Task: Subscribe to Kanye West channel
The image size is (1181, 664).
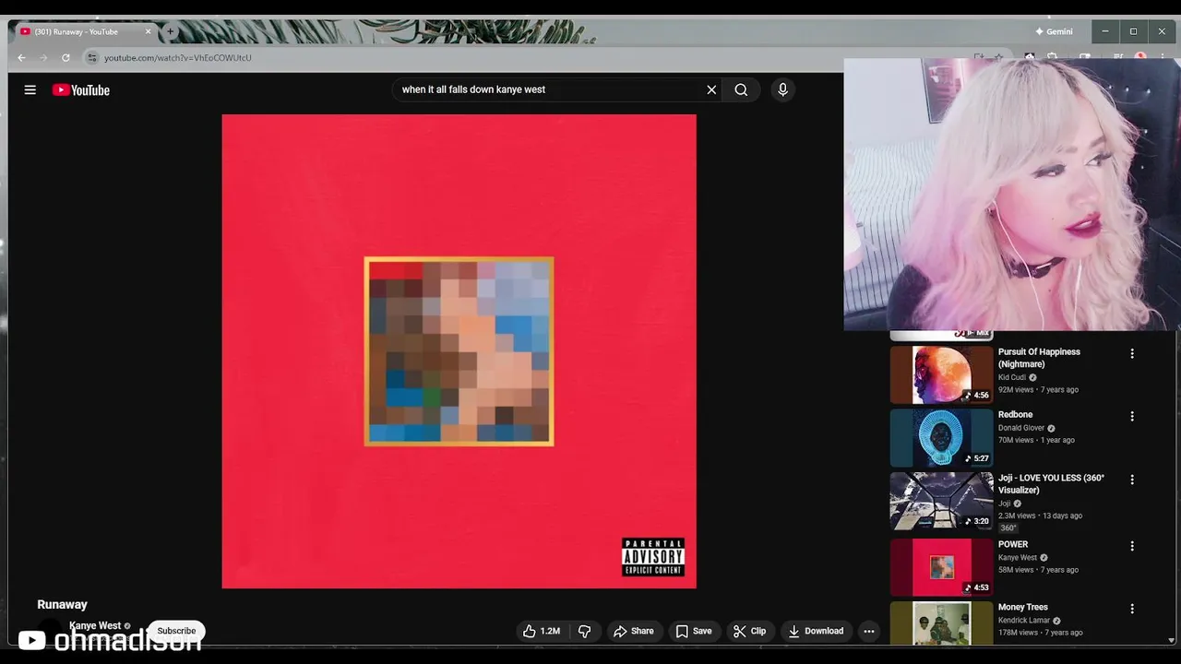Action: tap(176, 631)
